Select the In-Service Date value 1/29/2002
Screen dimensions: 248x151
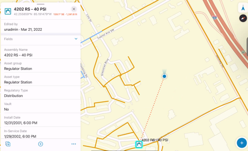coord(20,136)
